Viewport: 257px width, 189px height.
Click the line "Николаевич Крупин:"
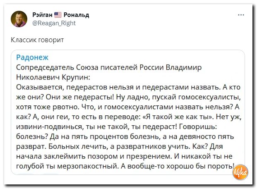[x=53, y=77]
